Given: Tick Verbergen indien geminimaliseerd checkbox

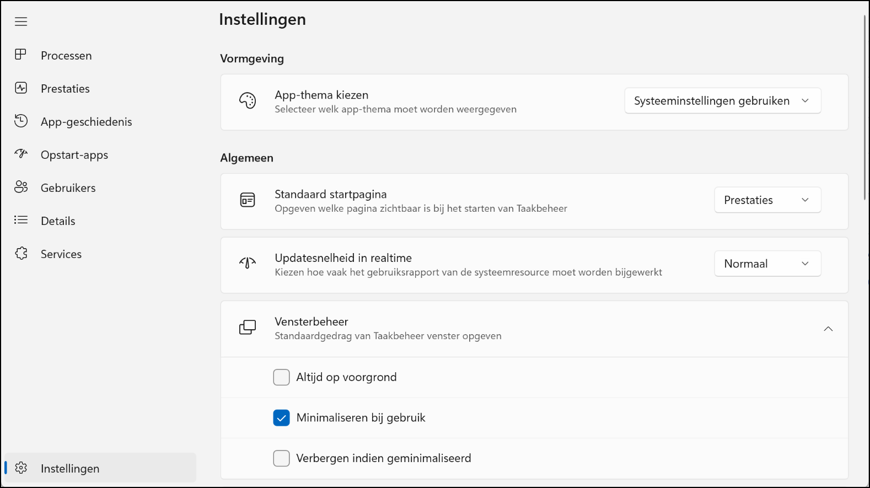Looking at the screenshot, I should [281, 458].
